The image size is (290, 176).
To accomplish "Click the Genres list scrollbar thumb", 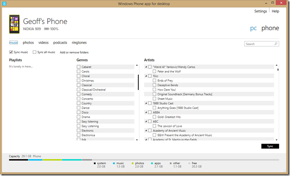I will tap(138, 82).
